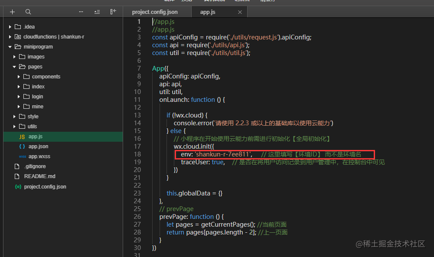The image size is (434, 257).
Task: Click the JS icon beside app.js
Action: 22,137
